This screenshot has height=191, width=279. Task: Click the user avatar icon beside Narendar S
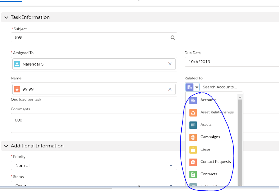17,64
